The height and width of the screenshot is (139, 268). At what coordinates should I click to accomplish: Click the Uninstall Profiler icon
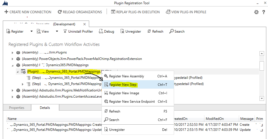(65, 32)
